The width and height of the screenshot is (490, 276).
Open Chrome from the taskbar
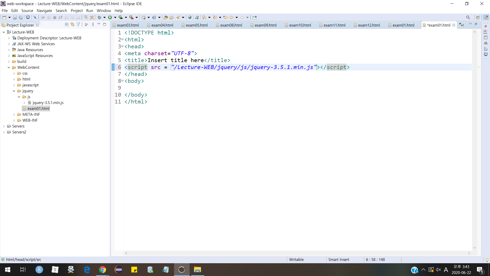pyautogui.click(x=102, y=270)
